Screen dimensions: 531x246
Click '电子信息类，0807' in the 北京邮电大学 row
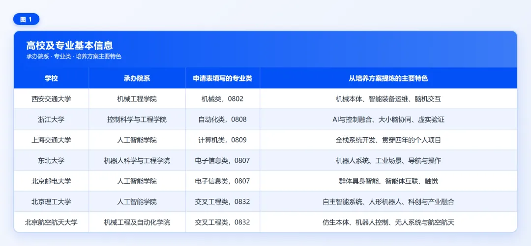(223, 181)
